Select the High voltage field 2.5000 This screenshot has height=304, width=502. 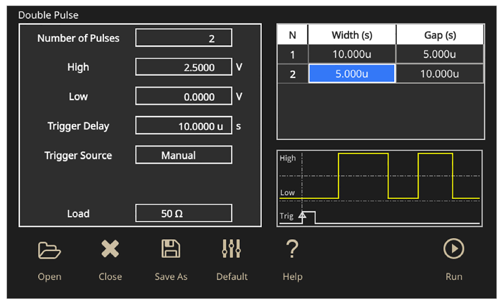tap(184, 67)
